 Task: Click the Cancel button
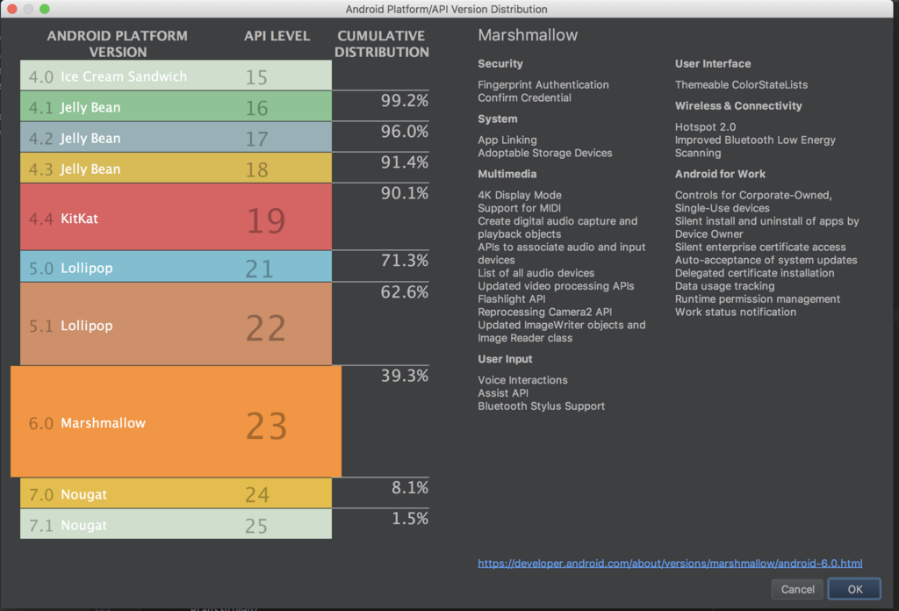click(797, 589)
